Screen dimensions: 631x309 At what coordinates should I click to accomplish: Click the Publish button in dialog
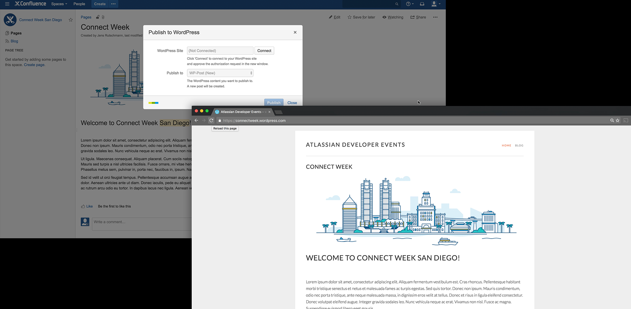point(274,102)
